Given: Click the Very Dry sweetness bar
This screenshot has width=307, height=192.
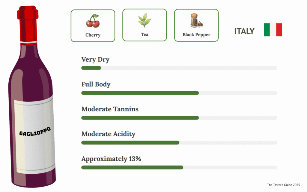Looking at the screenshot, I should 179,68.
